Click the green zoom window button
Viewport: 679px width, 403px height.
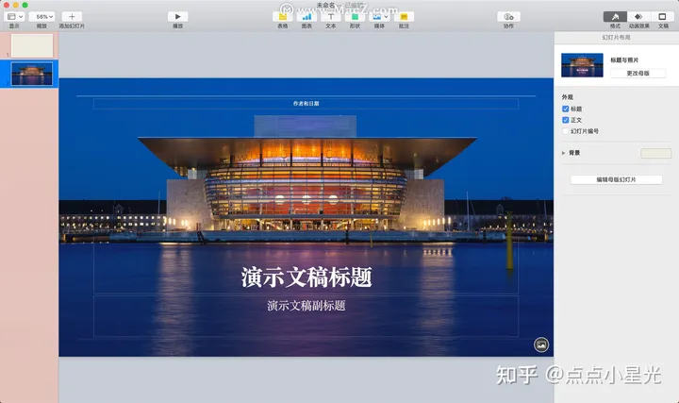coord(25,5)
